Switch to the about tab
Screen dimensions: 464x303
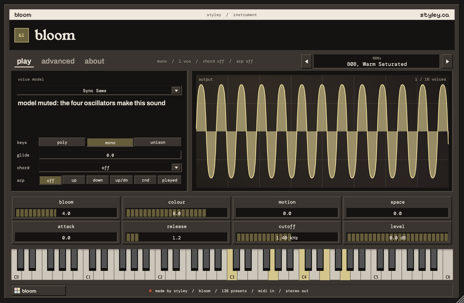pyautogui.click(x=94, y=61)
